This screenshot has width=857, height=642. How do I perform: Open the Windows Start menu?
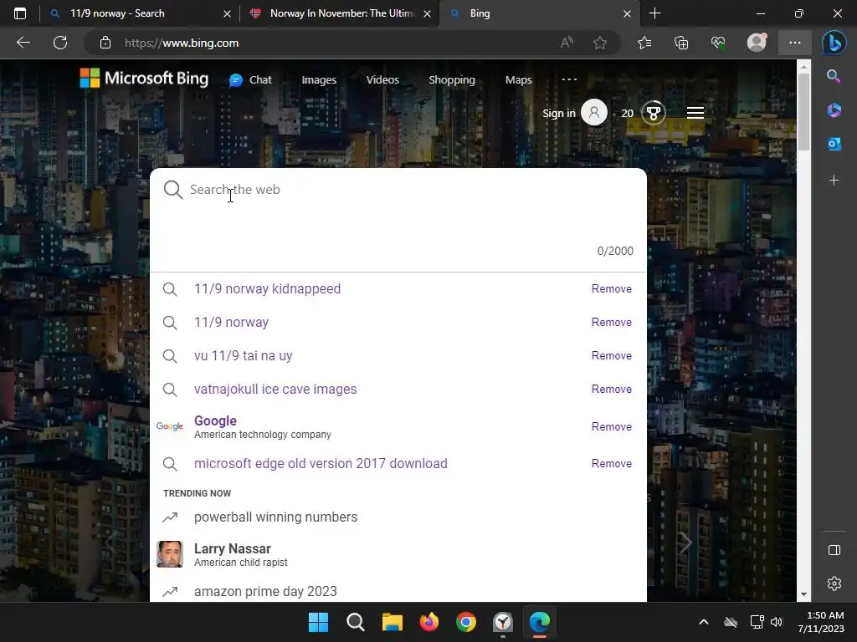[318, 622]
